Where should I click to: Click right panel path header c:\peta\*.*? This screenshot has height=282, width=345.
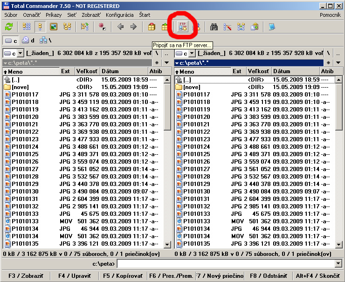(249, 63)
